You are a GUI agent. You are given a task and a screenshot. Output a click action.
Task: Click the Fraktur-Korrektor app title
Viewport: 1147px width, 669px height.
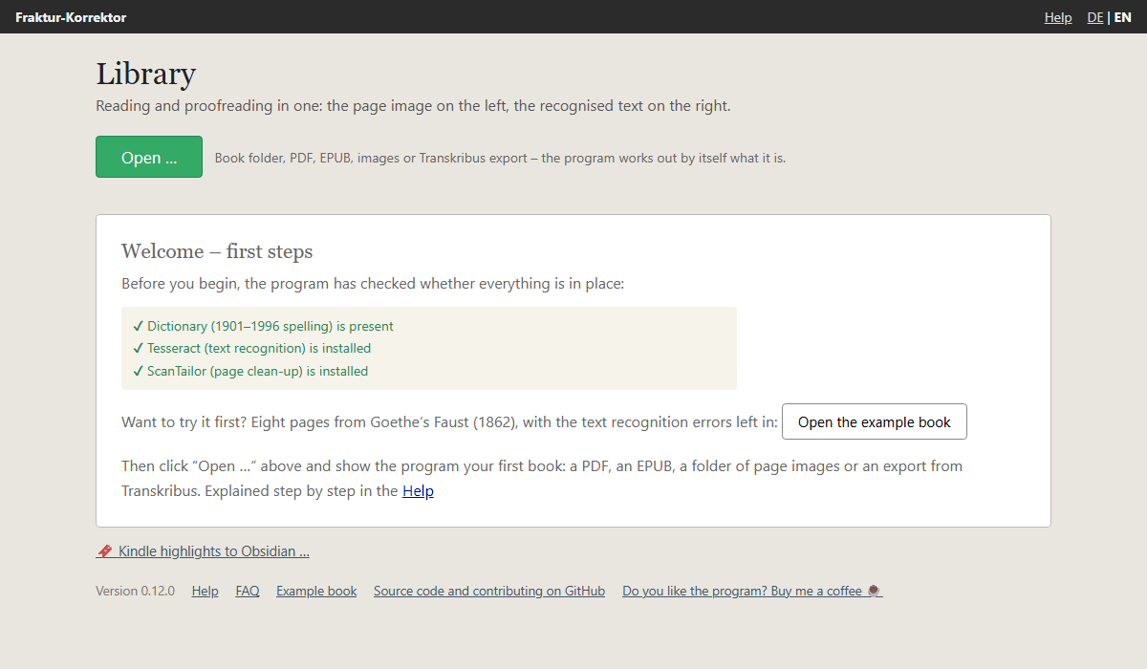pos(71,17)
